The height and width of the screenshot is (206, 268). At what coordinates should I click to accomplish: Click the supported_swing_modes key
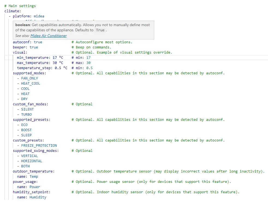[35, 151]
